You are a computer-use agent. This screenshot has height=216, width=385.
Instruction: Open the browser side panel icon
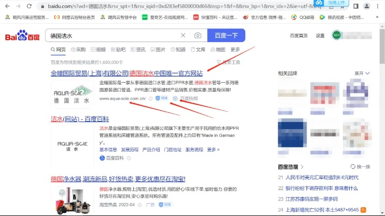click(356, 6)
